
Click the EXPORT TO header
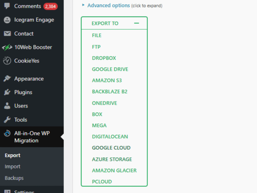coord(114,23)
